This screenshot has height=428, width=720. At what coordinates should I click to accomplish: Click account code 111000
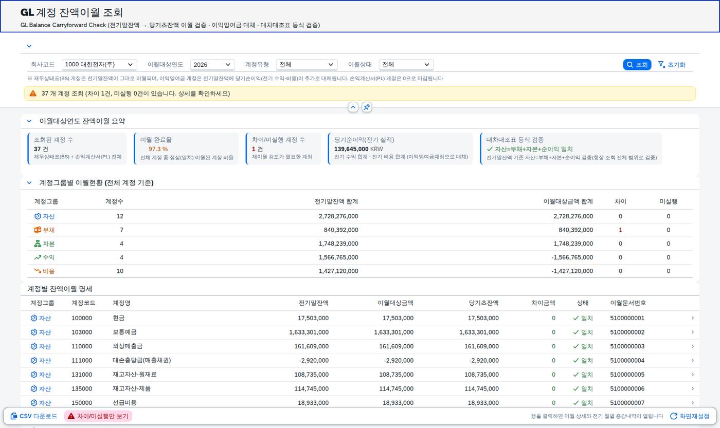pos(82,361)
